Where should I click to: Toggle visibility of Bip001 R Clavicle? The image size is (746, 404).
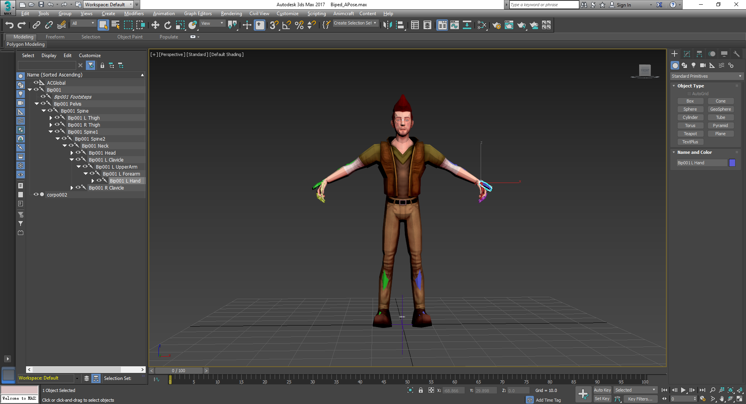[x=78, y=188]
